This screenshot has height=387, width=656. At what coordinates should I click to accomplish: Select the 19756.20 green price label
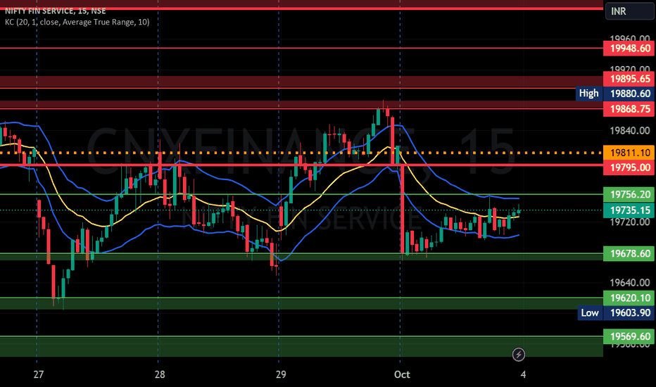coord(629,194)
